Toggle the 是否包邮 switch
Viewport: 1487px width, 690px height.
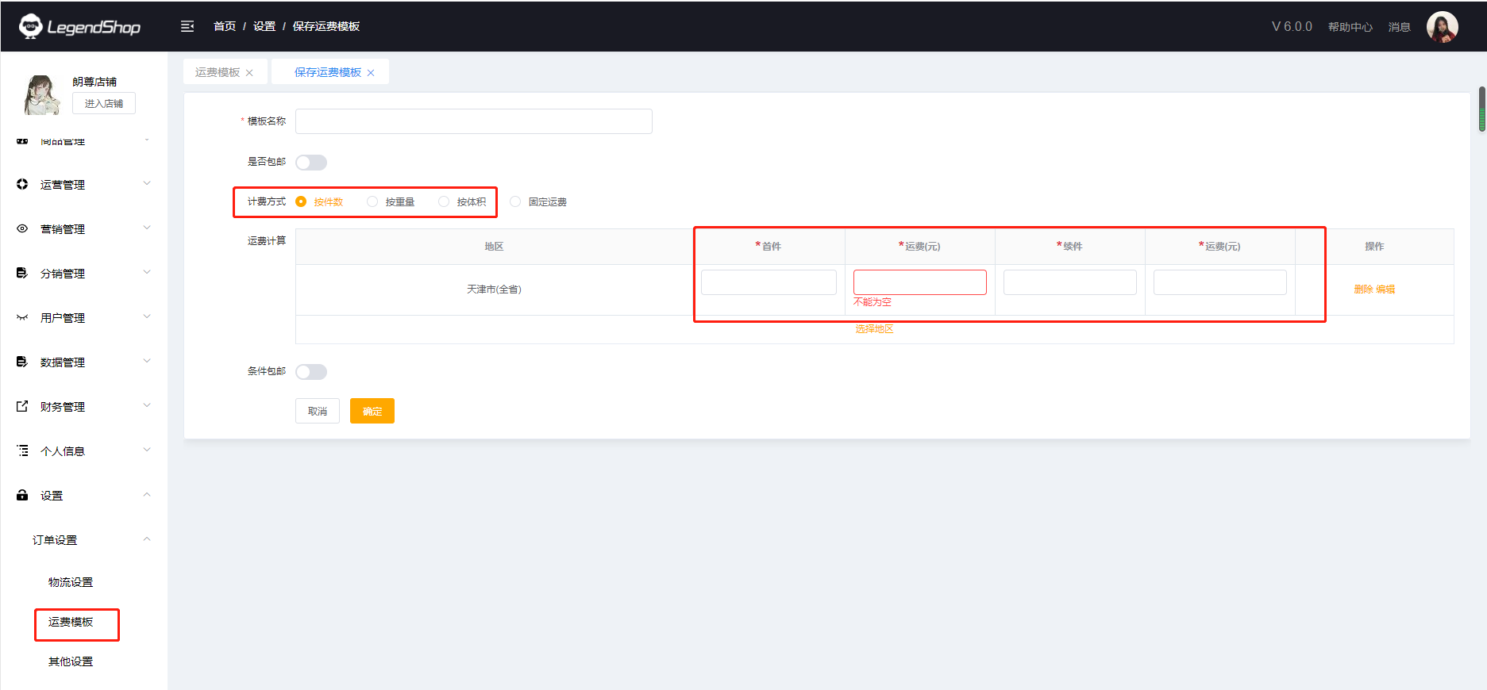(x=311, y=163)
